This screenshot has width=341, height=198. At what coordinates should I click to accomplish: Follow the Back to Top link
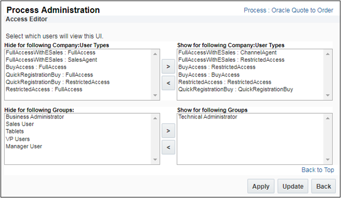pos(318,170)
